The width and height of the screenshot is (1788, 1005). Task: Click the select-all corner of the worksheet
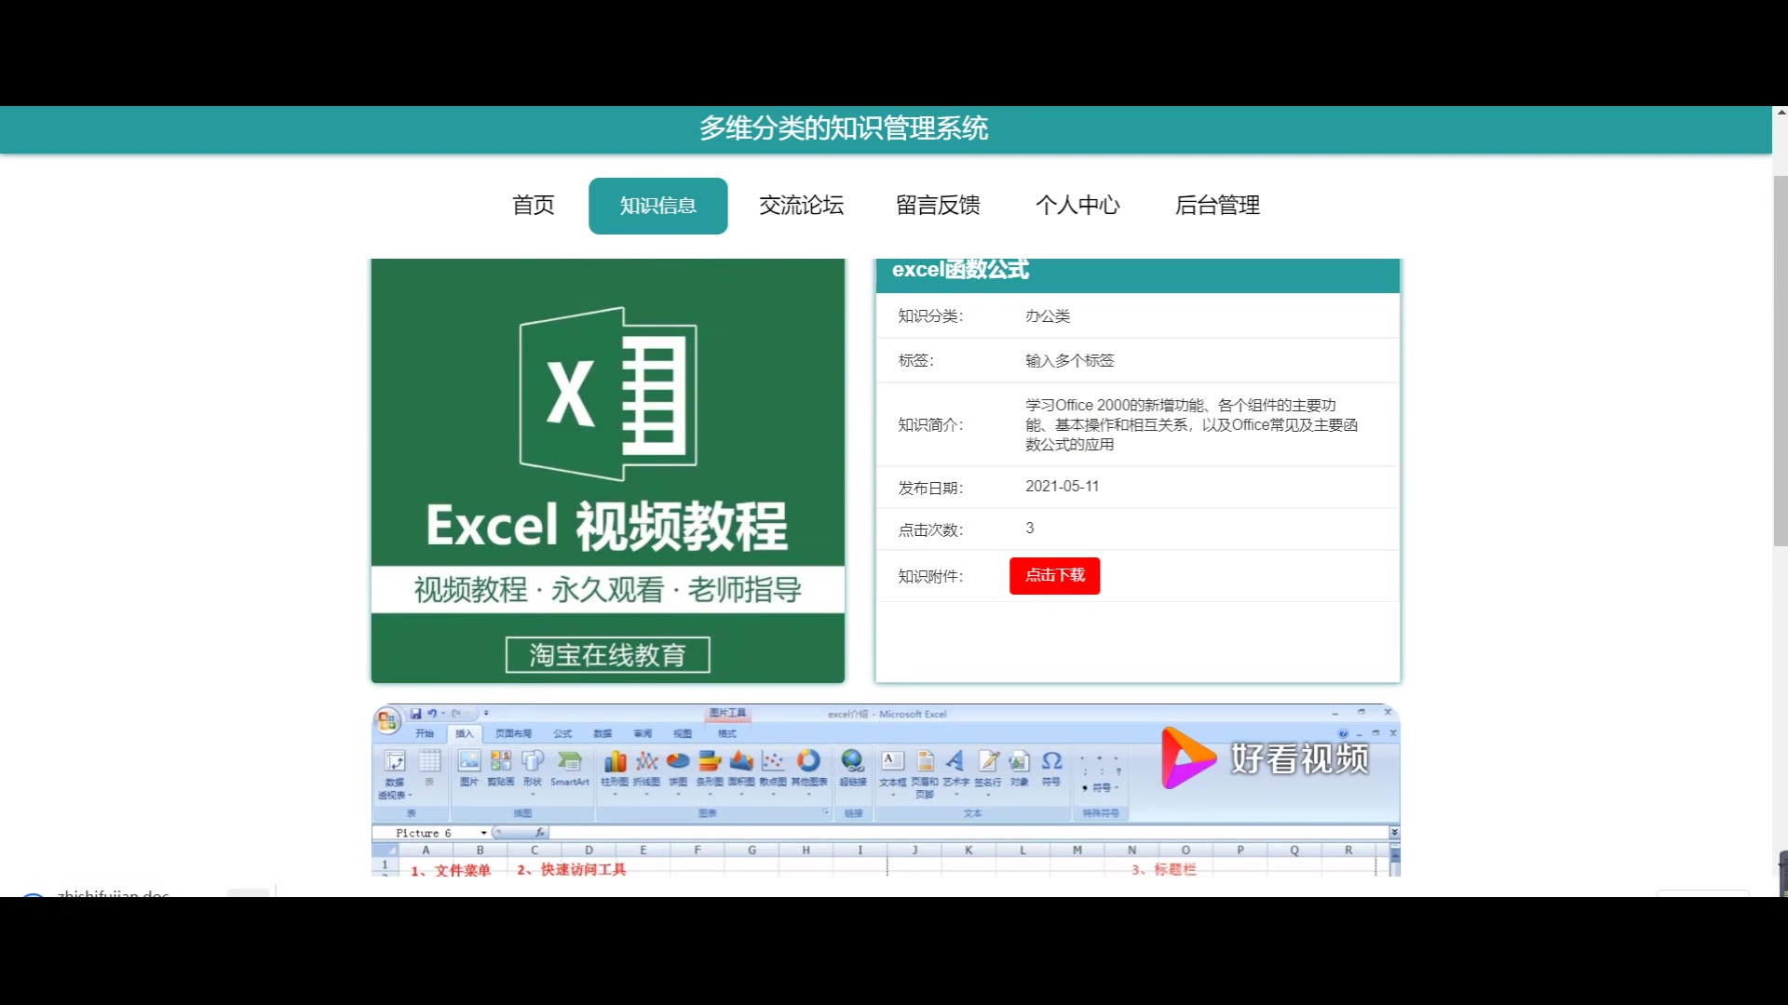386,850
